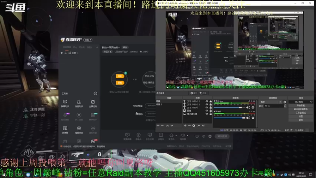The height and width of the screenshot is (178, 316).
Task: Open 停止推流 dropdown arrow in OBS controls
Action: pos(311,102)
